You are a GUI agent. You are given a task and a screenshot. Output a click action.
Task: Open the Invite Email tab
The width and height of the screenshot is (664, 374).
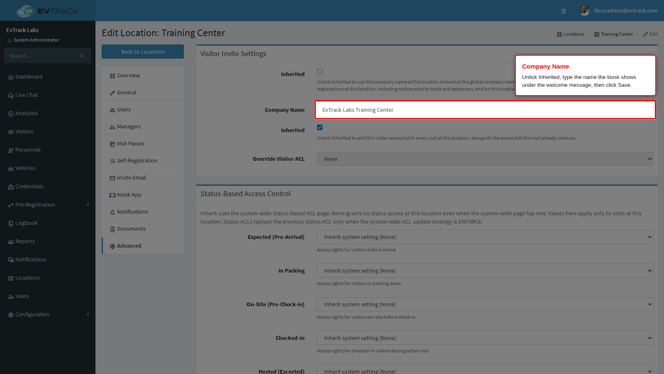tap(143, 178)
